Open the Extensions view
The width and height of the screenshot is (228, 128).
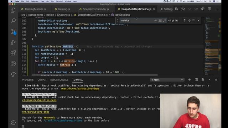(13, 53)
